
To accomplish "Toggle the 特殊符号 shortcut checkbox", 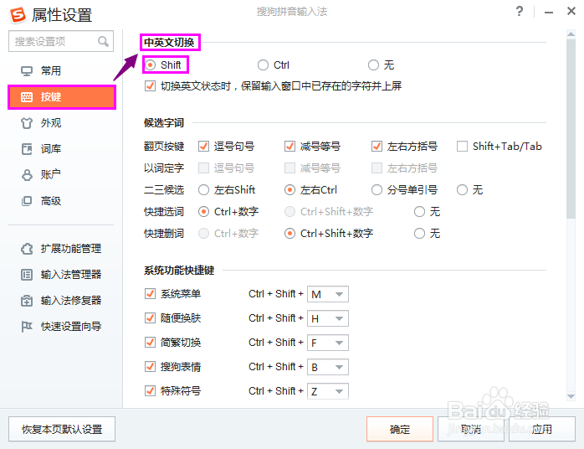I will (x=150, y=391).
